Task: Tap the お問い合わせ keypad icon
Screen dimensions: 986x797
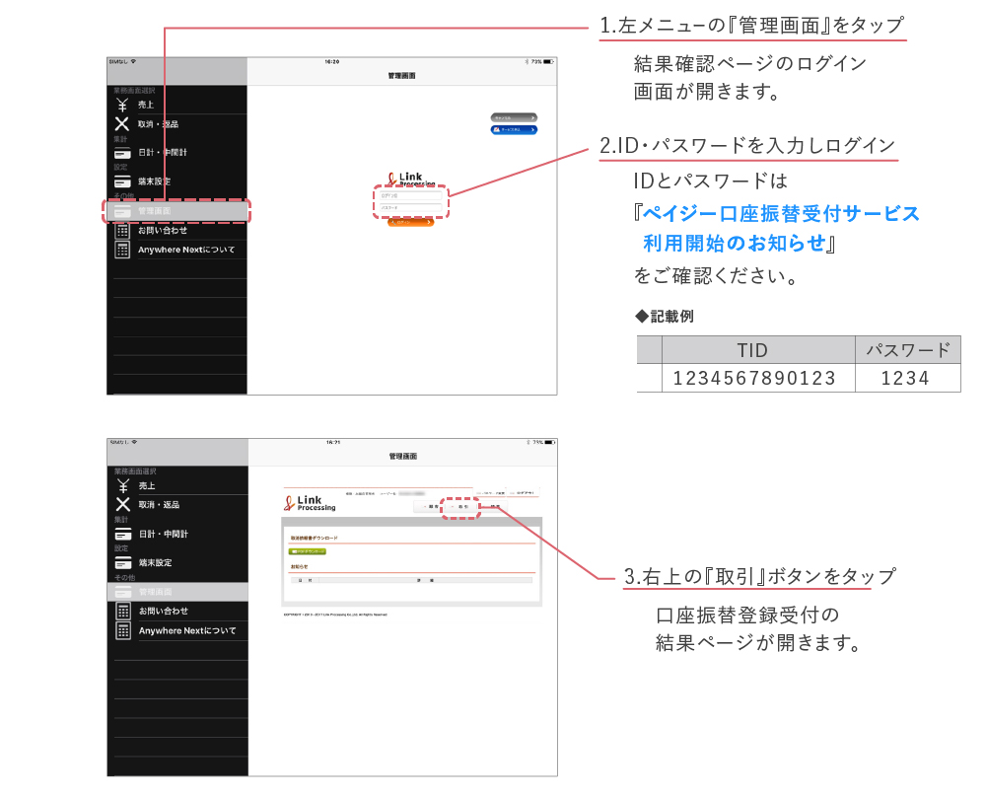Action: tap(120, 231)
